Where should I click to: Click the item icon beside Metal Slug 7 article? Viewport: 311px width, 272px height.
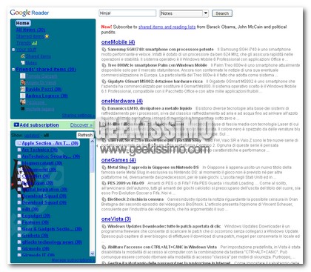[x=104, y=167]
